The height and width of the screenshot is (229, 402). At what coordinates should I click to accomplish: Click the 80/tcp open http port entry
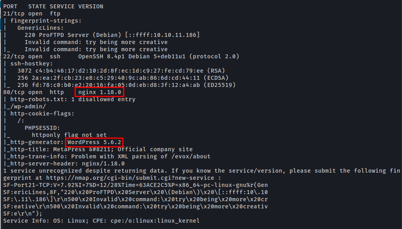coord(33,92)
